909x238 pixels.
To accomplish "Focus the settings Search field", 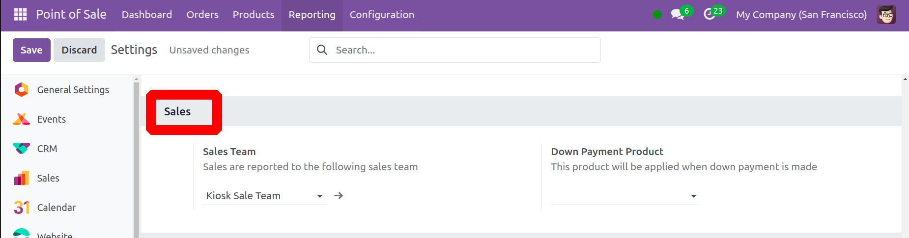I will pos(462,50).
